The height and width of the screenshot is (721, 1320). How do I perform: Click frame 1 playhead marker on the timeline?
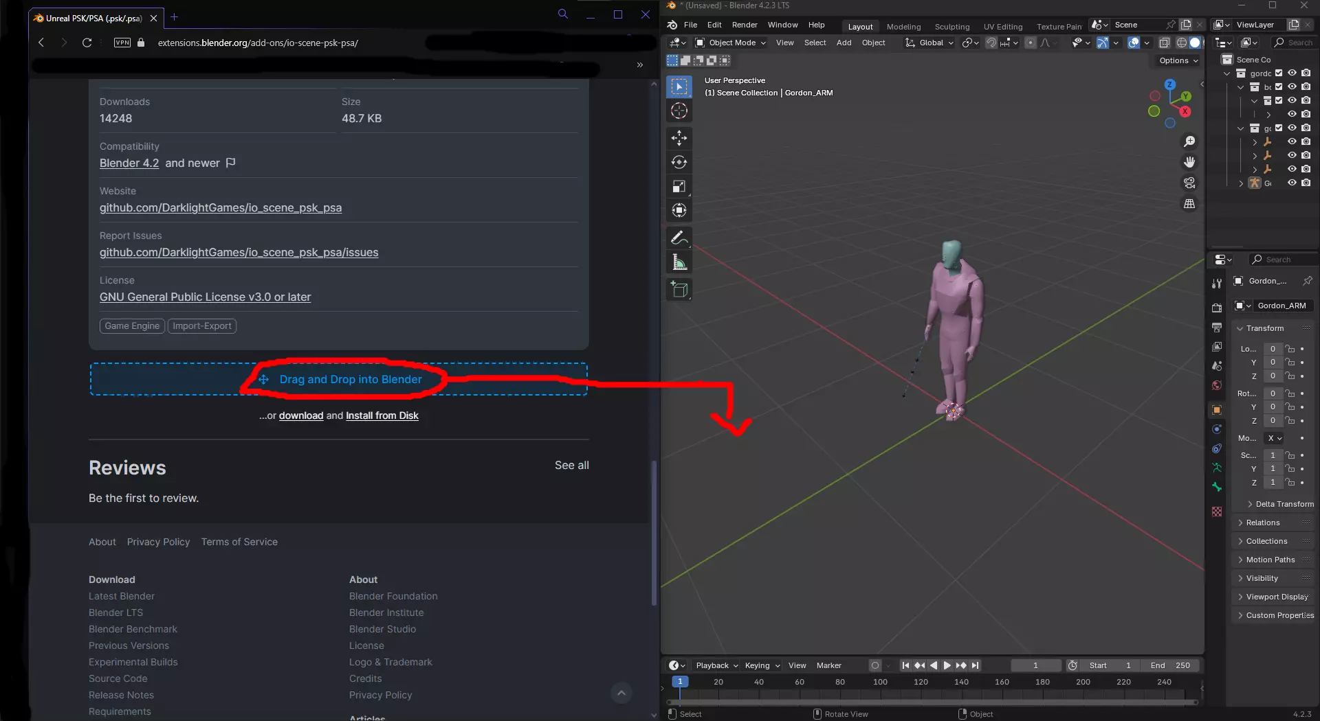tap(679, 682)
